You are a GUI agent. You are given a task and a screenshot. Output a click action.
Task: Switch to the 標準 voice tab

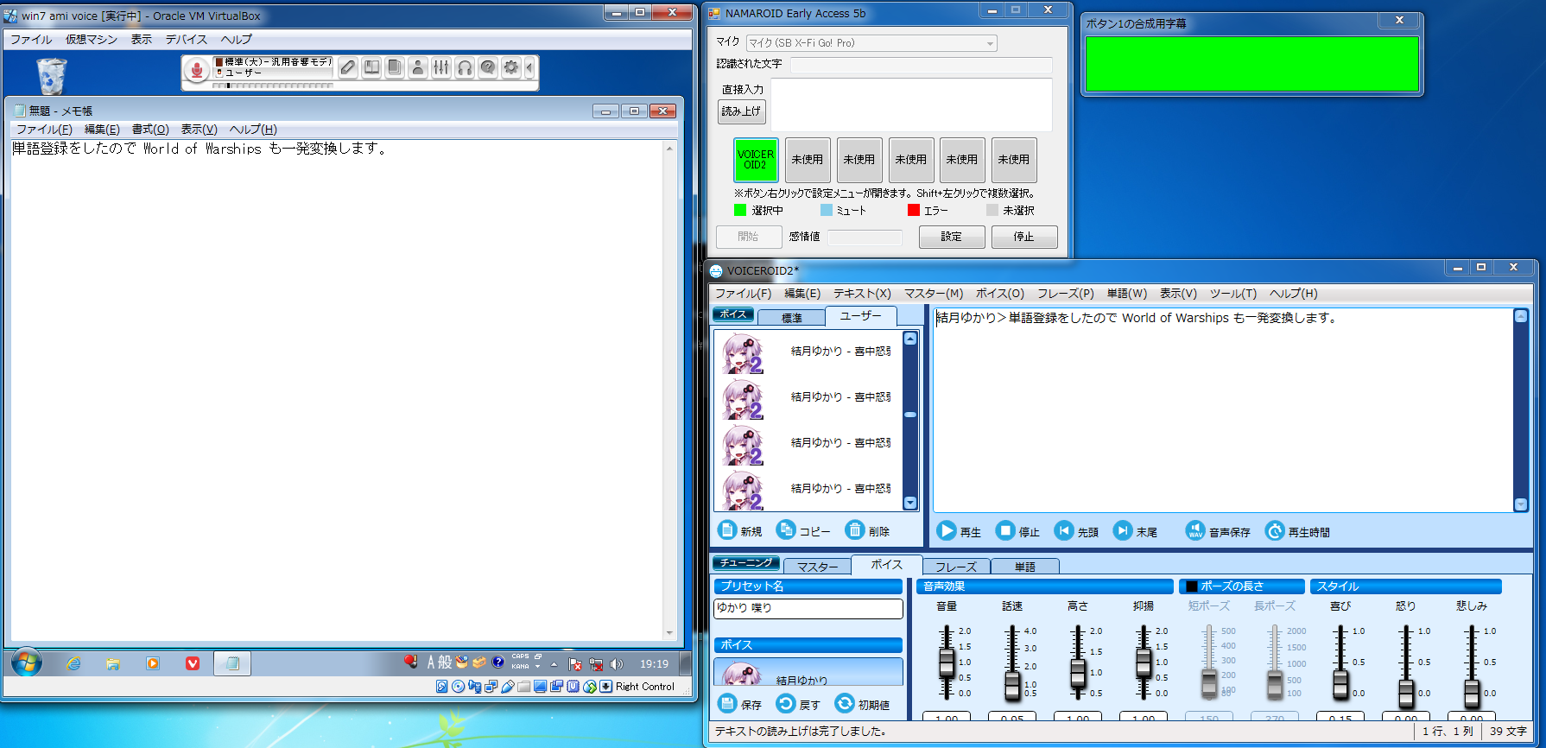click(791, 318)
